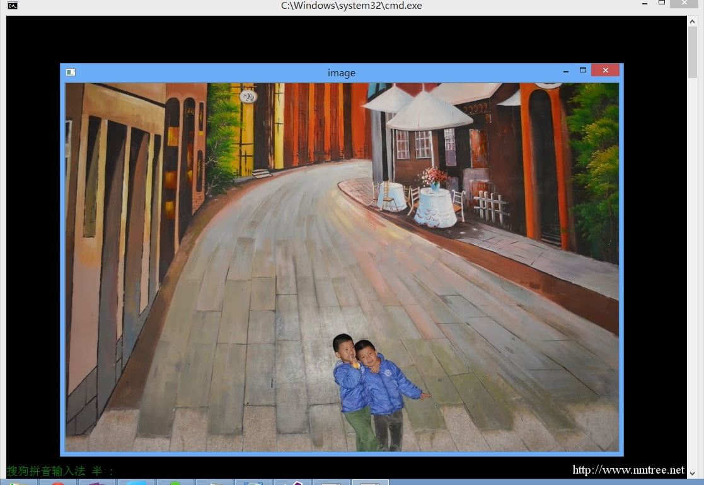This screenshot has height=485, width=704.
Task: Open the cmd.exe window system menu icon
Action: (13, 6)
